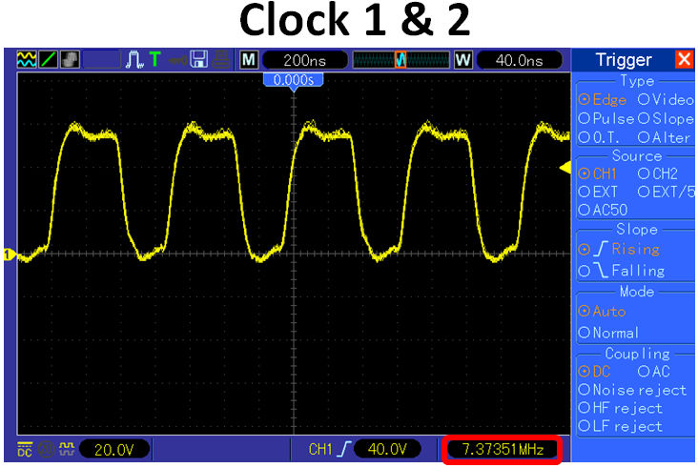Select CH2 as trigger source
Image resolution: width=698 pixels, height=468 pixels.
pyautogui.click(x=658, y=173)
